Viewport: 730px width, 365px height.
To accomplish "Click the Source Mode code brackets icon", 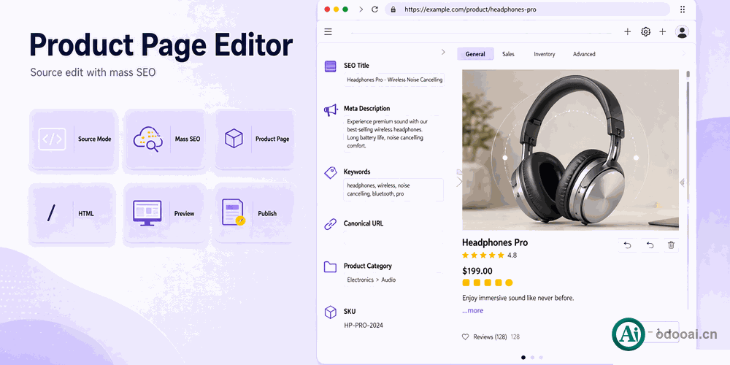I will (x=52, y=139).
